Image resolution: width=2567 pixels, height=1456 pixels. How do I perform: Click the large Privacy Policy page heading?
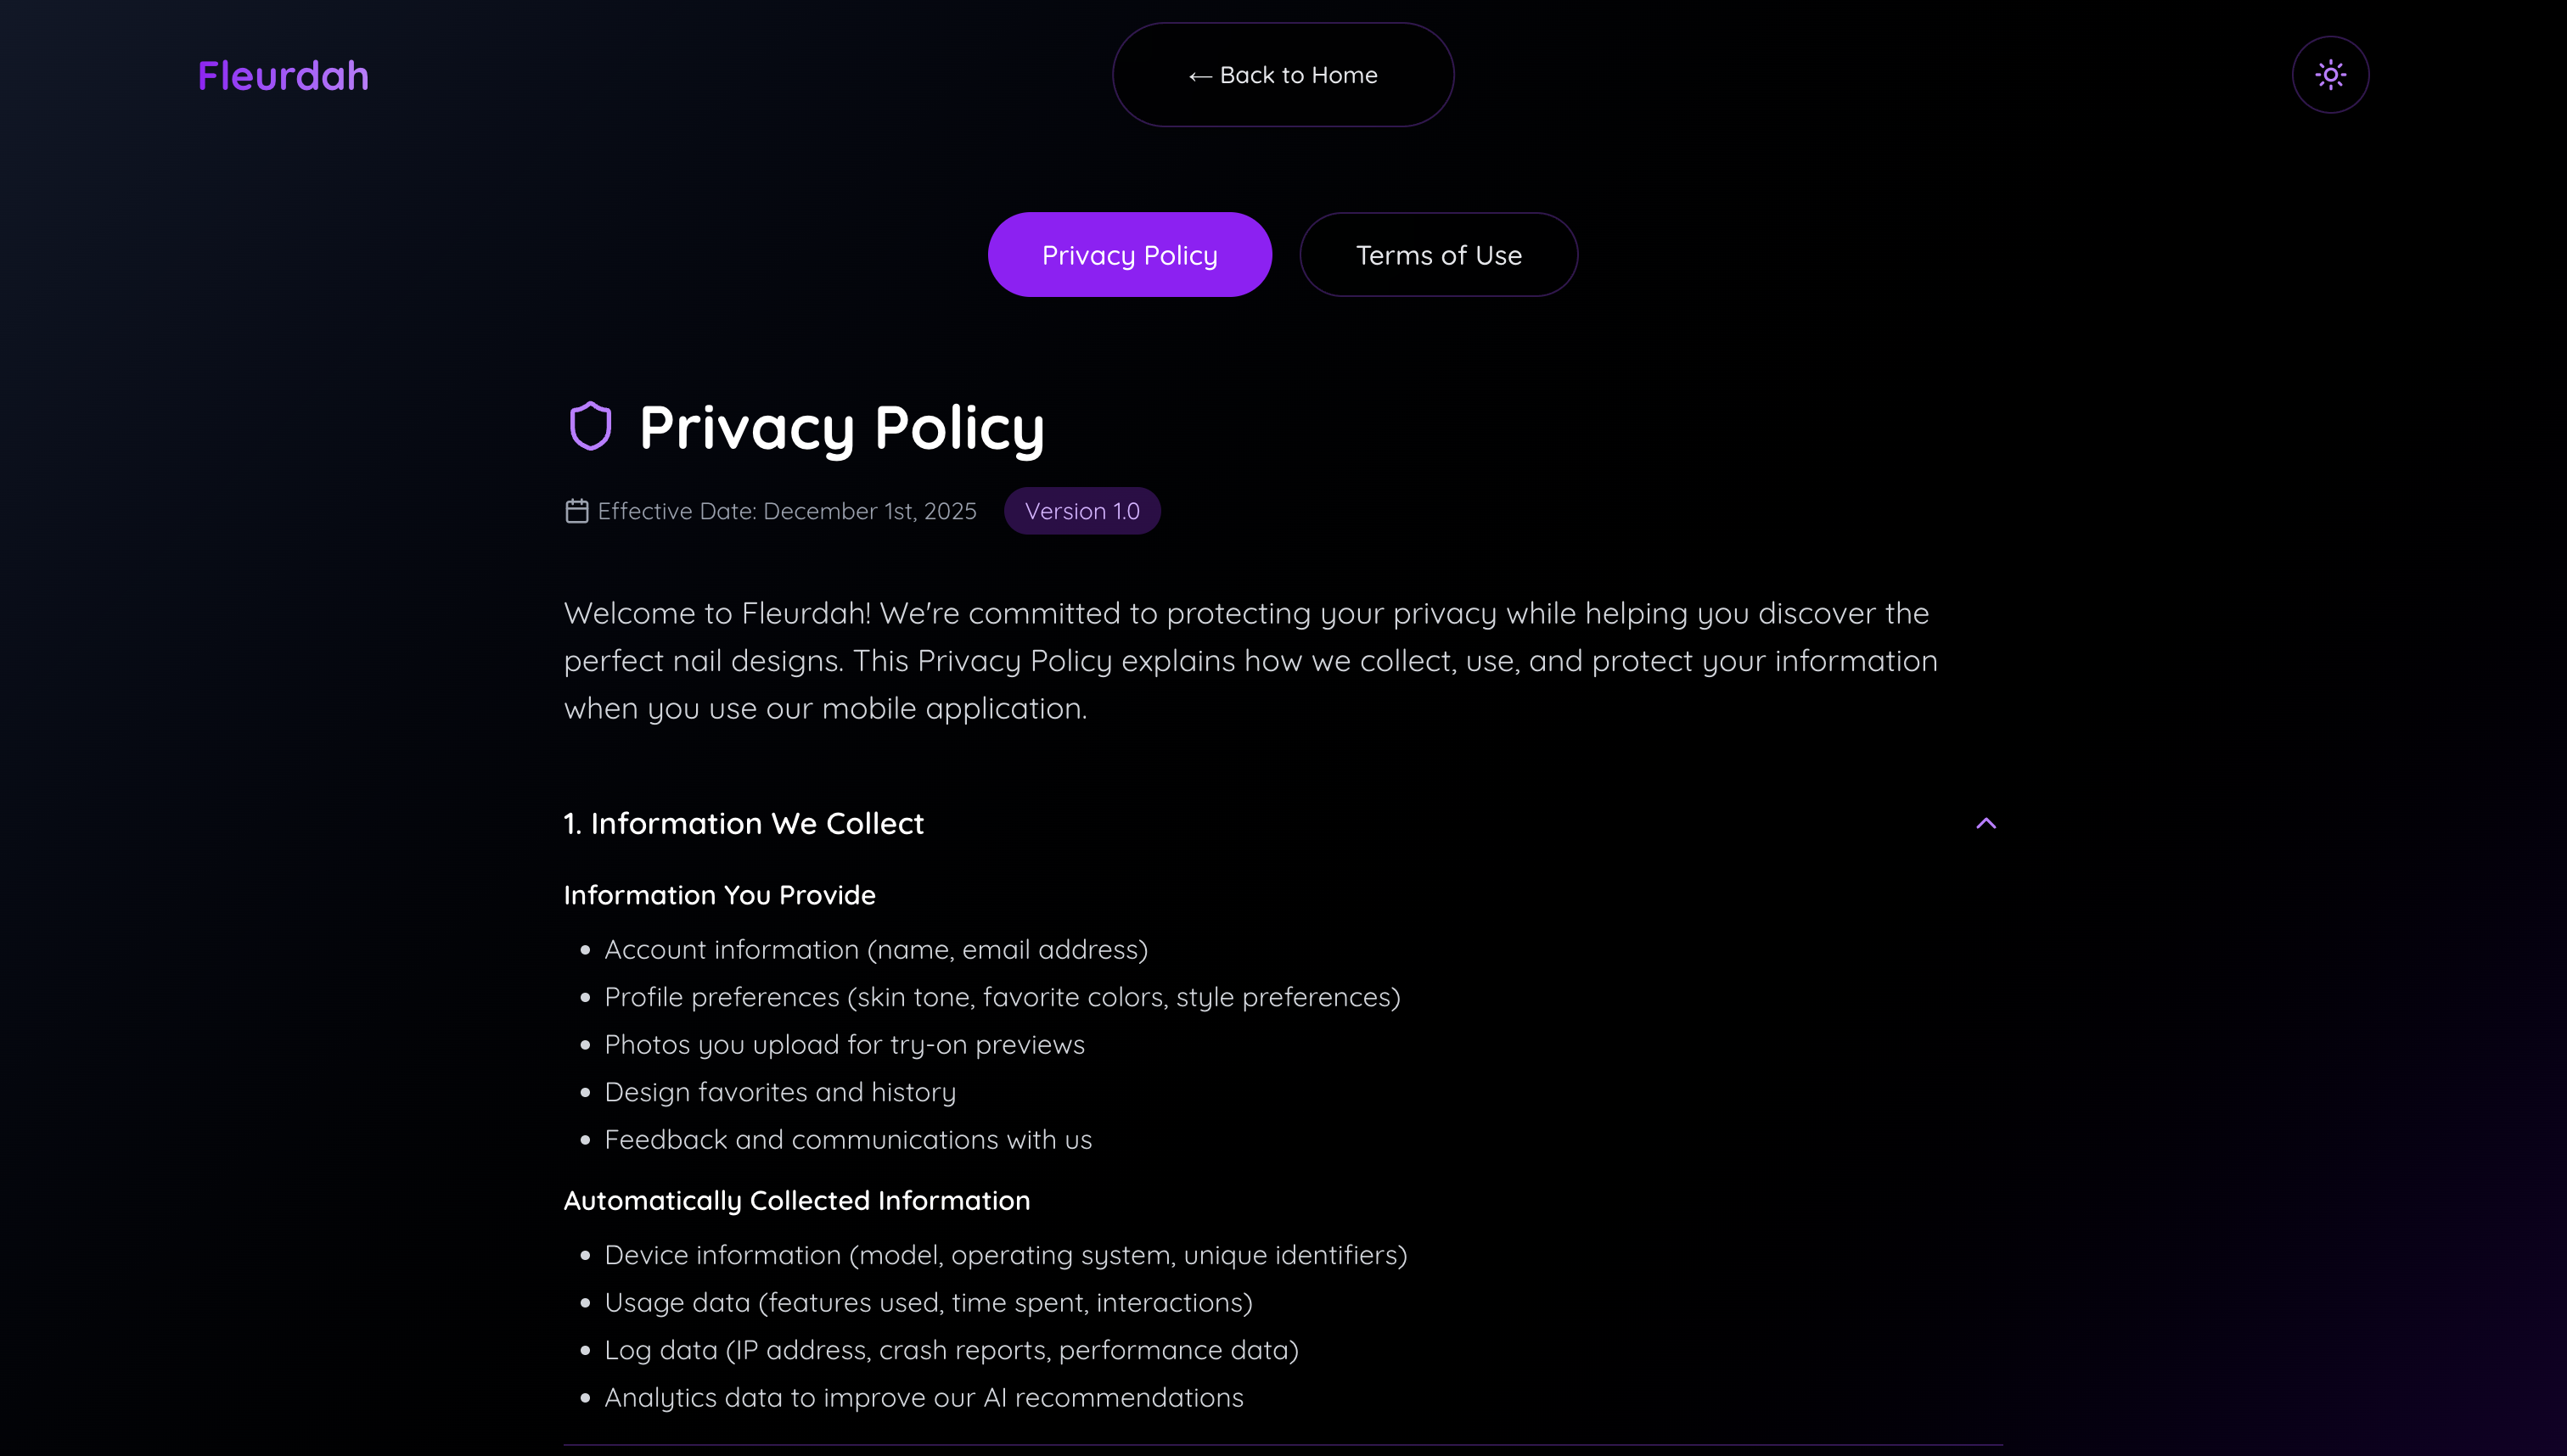point(841,427)
